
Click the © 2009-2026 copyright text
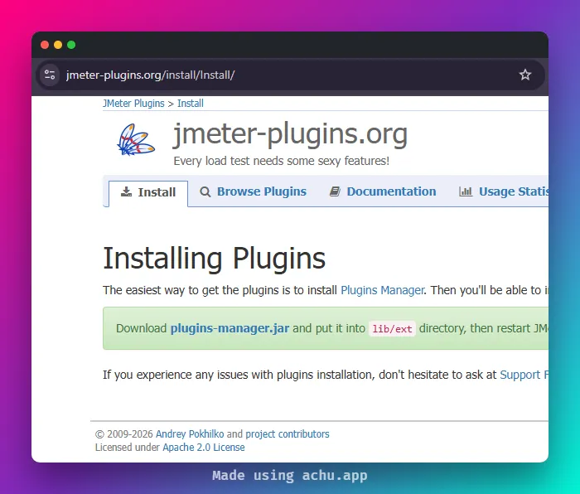click(123, 434)
